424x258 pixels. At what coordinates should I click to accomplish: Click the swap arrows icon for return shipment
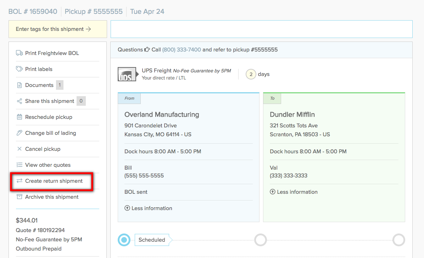[19, 181]
